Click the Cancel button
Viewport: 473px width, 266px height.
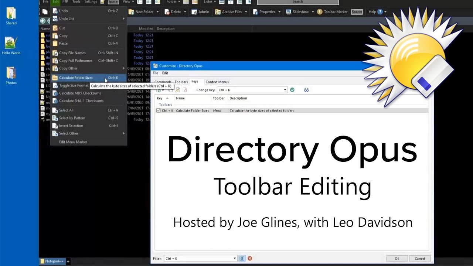pos(420,259)
